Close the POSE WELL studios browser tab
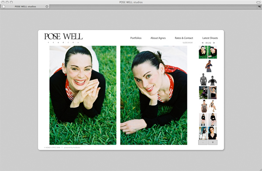This screenshot has height=171, width=262. tap(47, 7)
